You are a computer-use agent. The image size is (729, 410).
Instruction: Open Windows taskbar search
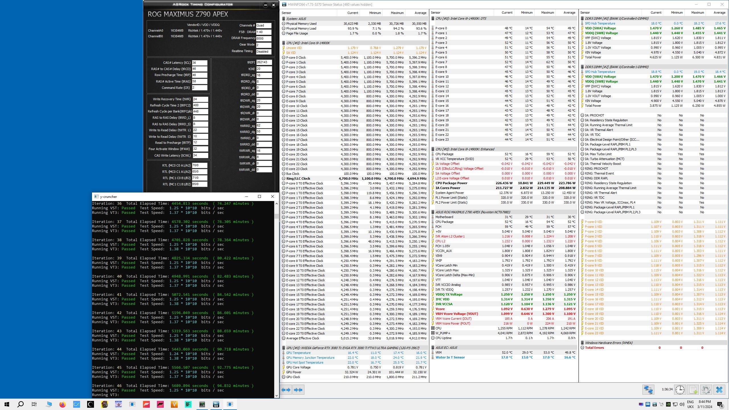click(x=21, y=404)
